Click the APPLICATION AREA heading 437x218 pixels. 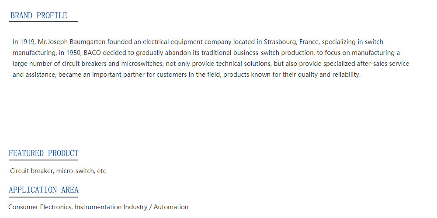click(x=43, y=190)
